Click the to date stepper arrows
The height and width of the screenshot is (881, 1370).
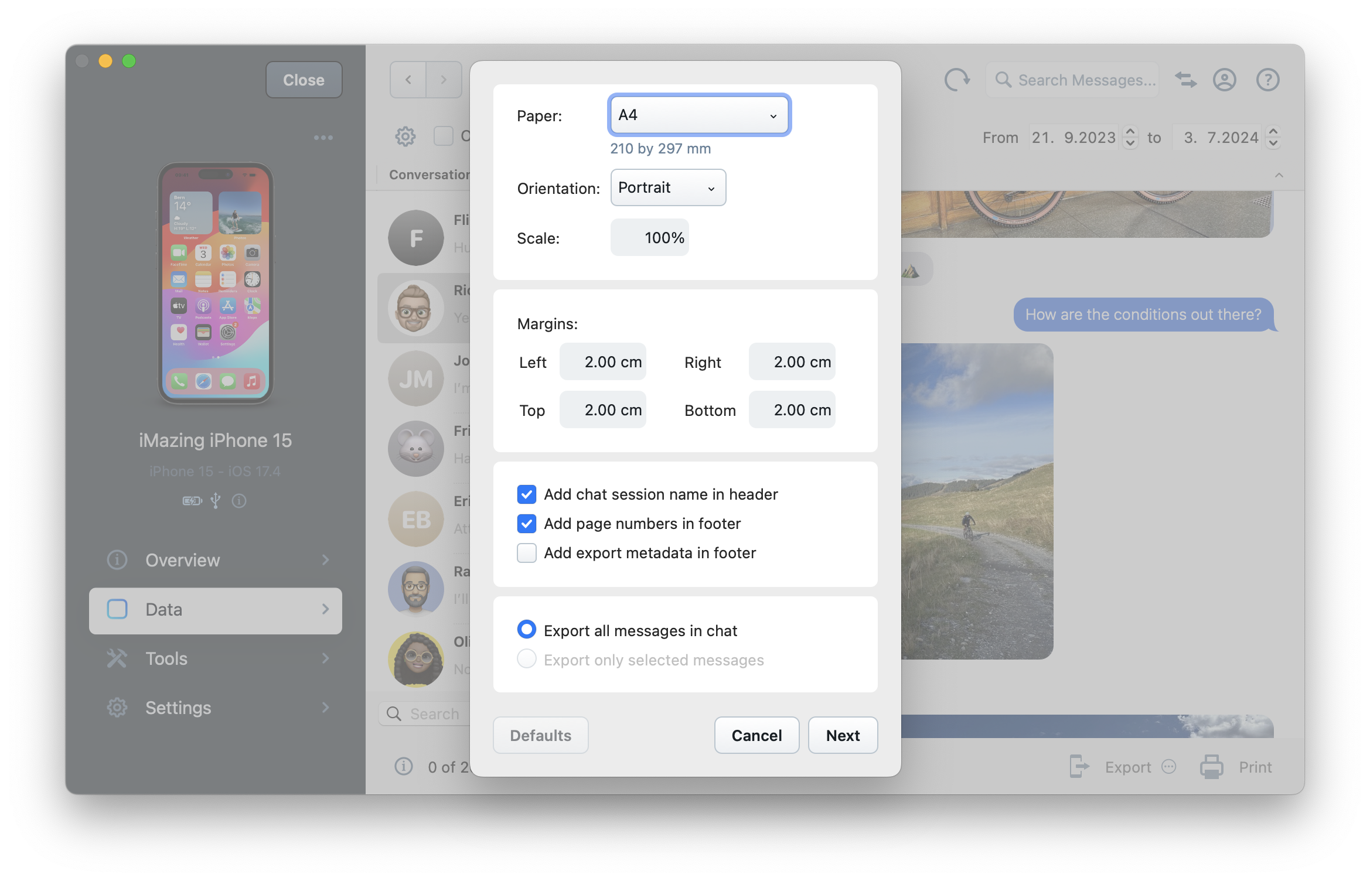tap(1273, 138)
